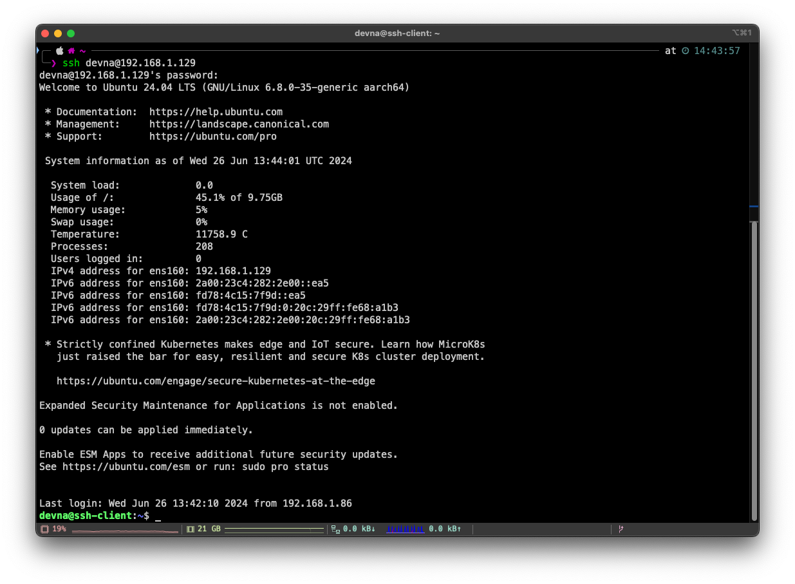Click the 45.1% of 9.75GB usage value

tap(239, 198)
